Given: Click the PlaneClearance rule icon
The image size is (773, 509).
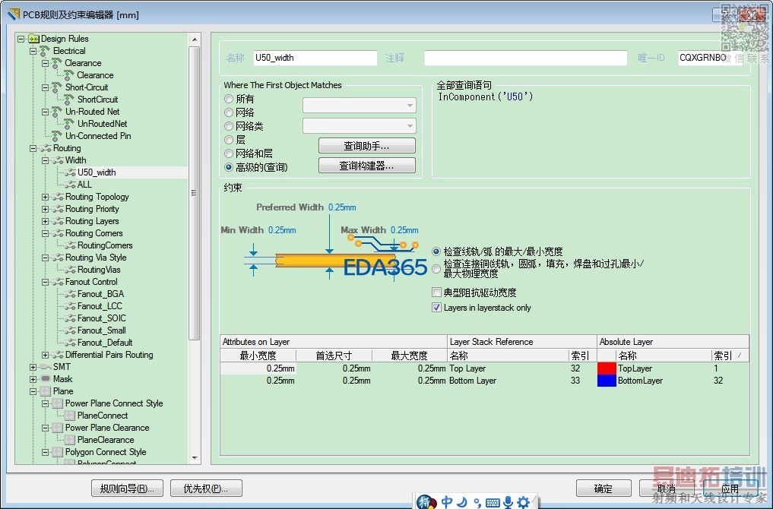Looking at the screenshot, I should coord(69,440).
